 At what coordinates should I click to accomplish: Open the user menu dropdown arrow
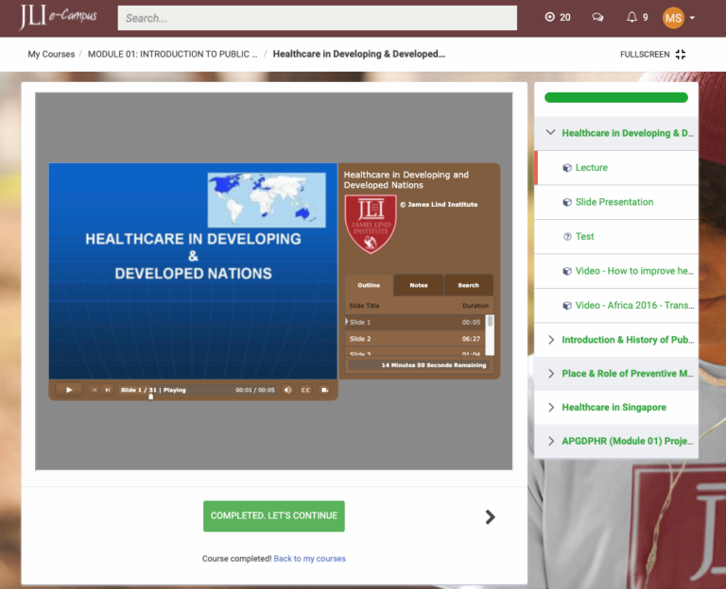click(692, 18)
